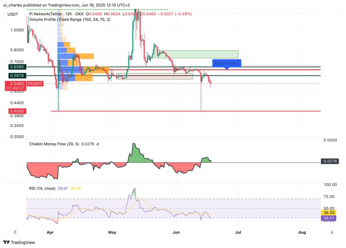This screenshot has height=248, width=346.
Task: Click the Z timezone button
Action: pyautogui.click(x=15, y=232)
